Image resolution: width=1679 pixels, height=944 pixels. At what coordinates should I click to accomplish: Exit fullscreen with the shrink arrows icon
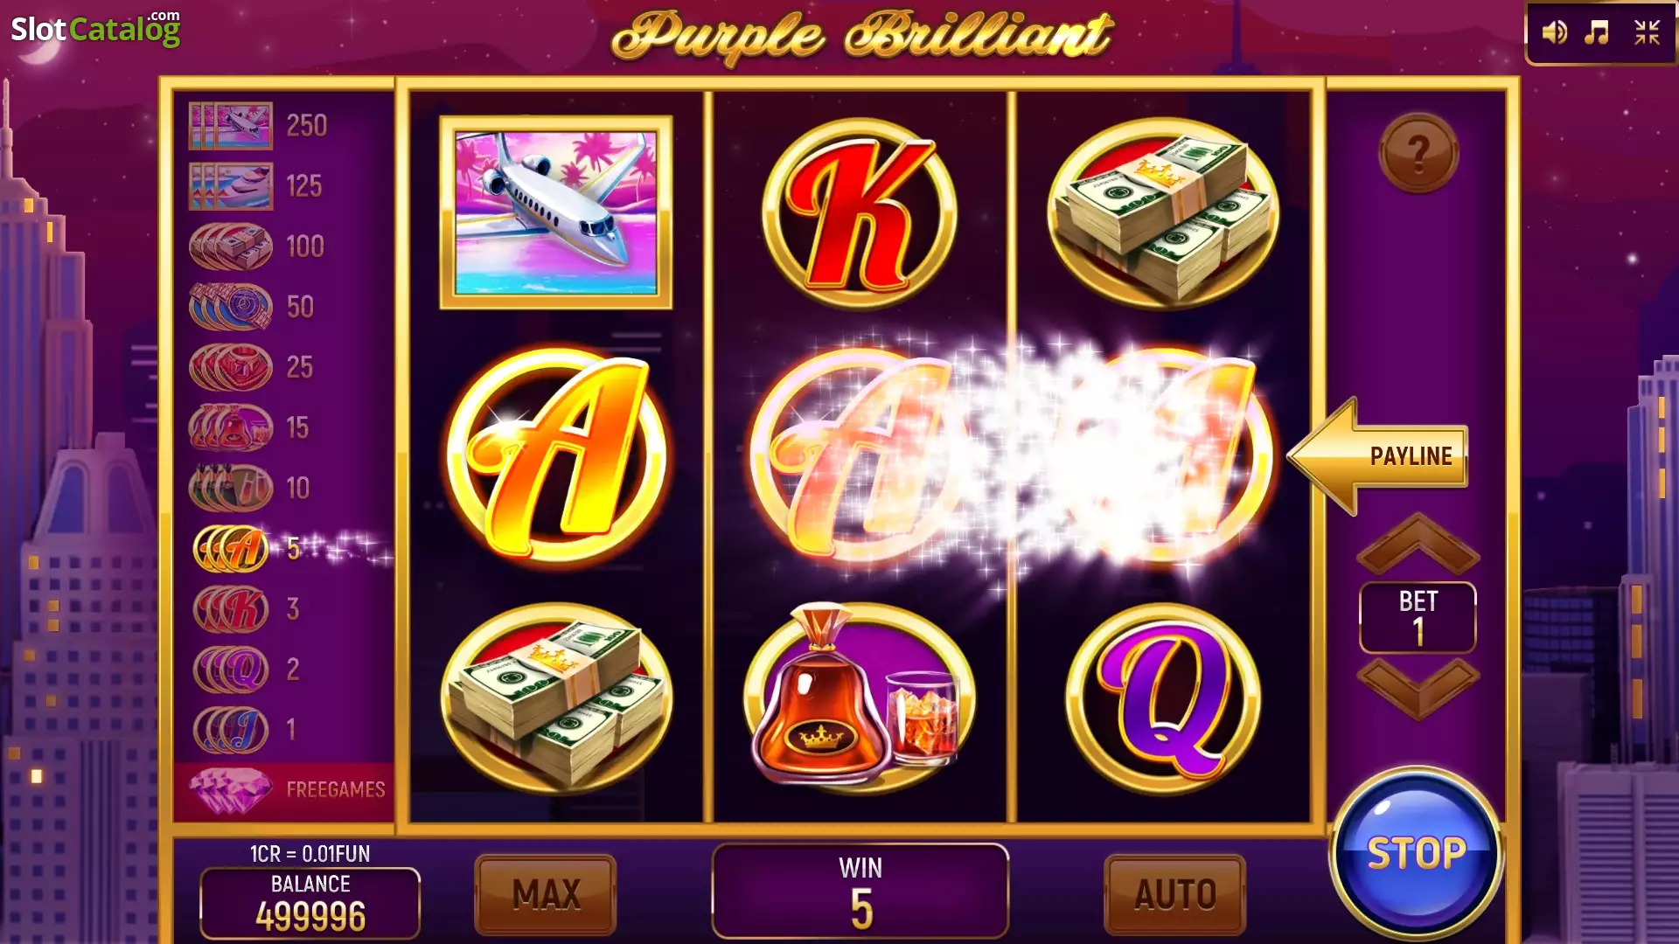[x=1647, y=33]
